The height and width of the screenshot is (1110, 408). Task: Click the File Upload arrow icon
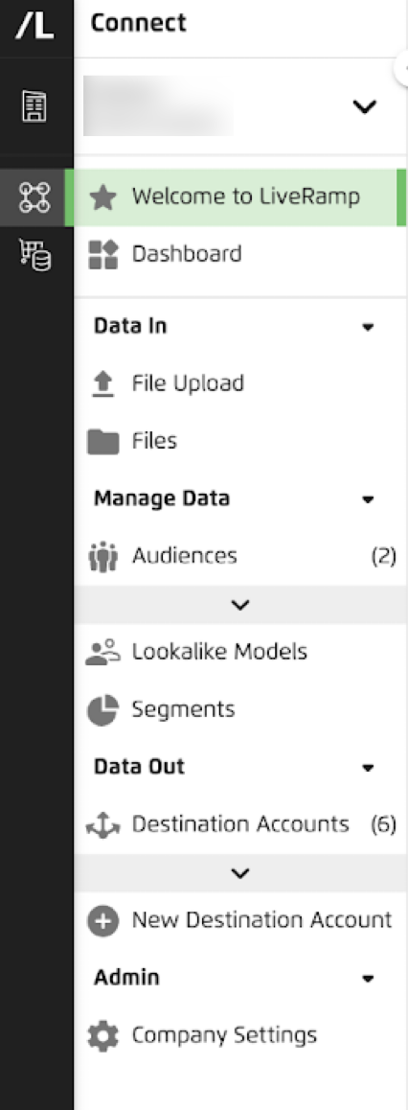click(x=103, y=384)
